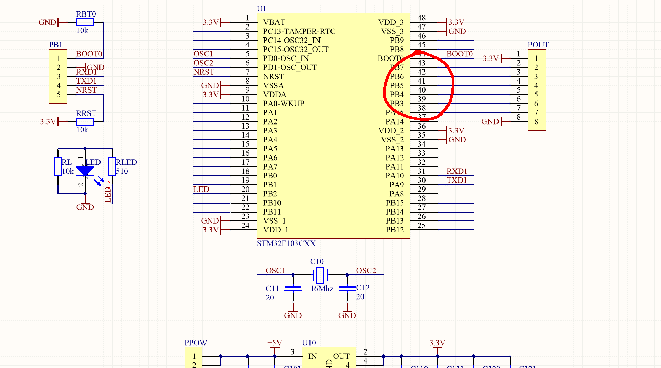Select the RXD1 net label on pin 31
This screenshot has height=368, width=661.
(x=457, y=171)
